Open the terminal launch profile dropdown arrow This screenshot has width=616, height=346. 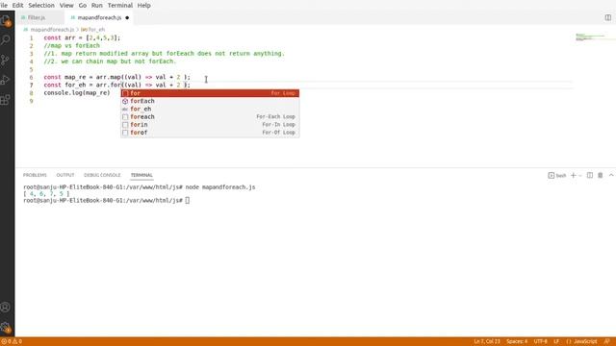click(580, 176)
